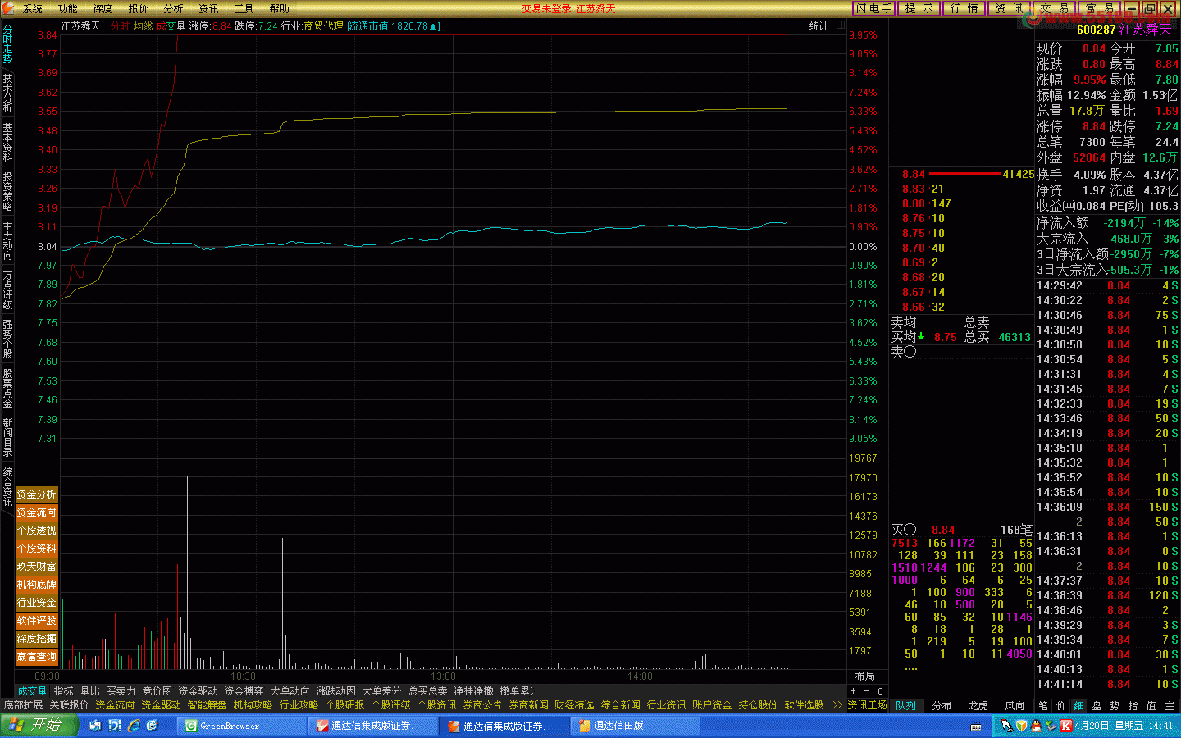Image resolution: width=1181 pixels, height=738 pixels.
Task: Switch the indicator tab to 量比
Action: coord(90,691)
